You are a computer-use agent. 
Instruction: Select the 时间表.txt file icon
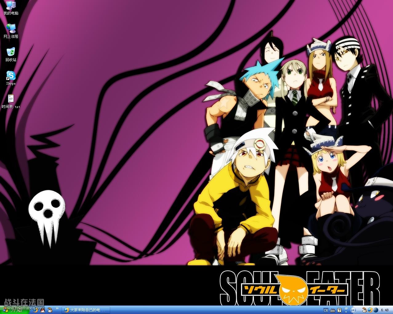[x=11, y=101]
